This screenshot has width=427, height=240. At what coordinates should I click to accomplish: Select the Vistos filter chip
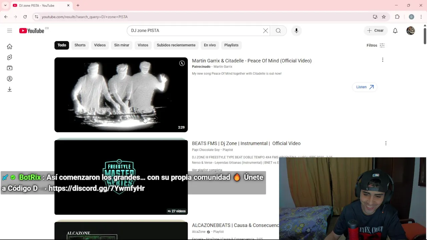tap(143, 45)
